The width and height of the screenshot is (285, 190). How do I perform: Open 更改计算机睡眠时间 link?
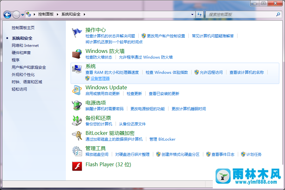point(189,109)
